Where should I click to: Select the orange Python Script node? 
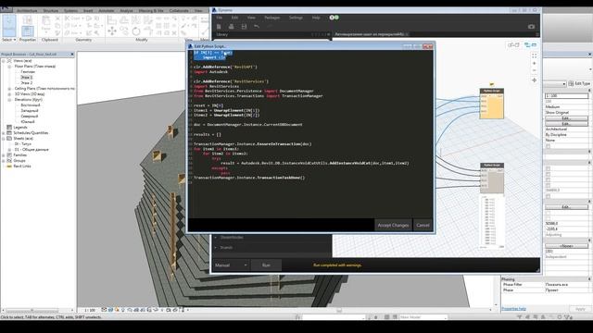[x=492, y=104]
